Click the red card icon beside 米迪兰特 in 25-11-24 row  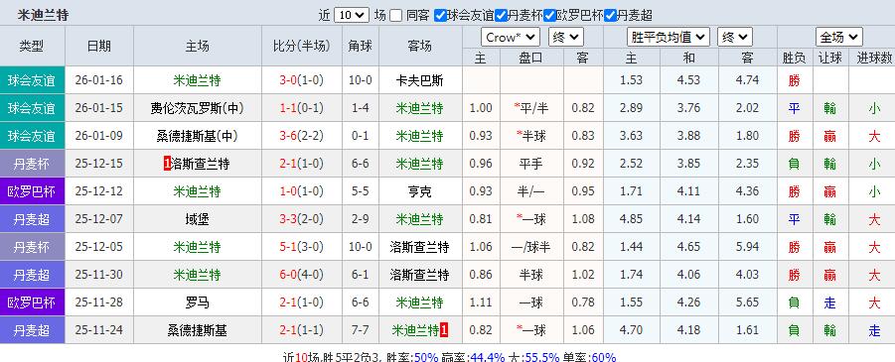443,330
